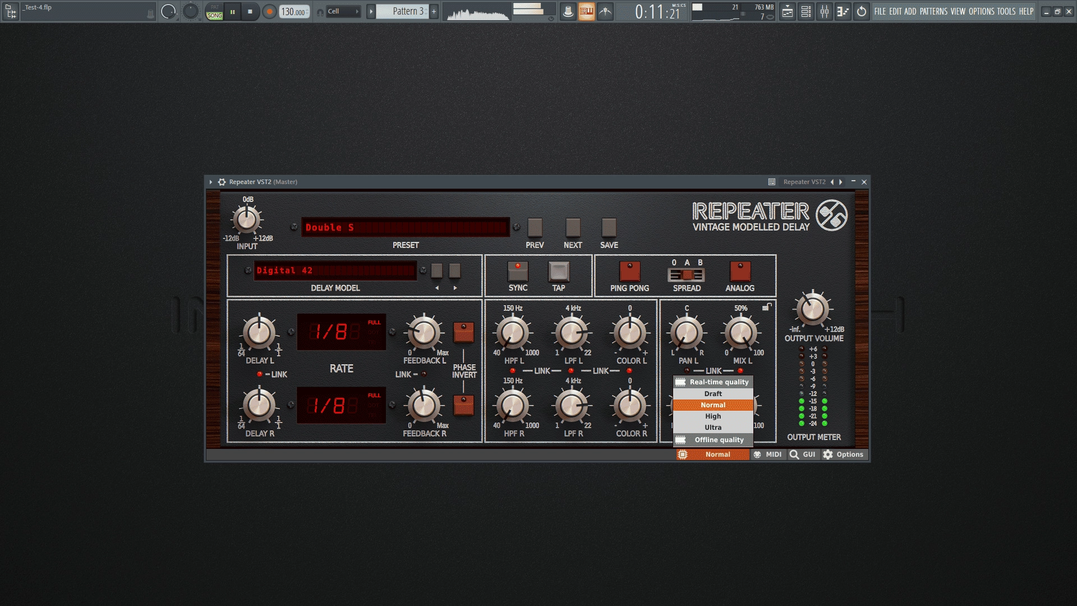Screen dimensions: 1077x606
Task: Pause playback with the pause button
Action: pyautogui.click(x=232, y=11)
